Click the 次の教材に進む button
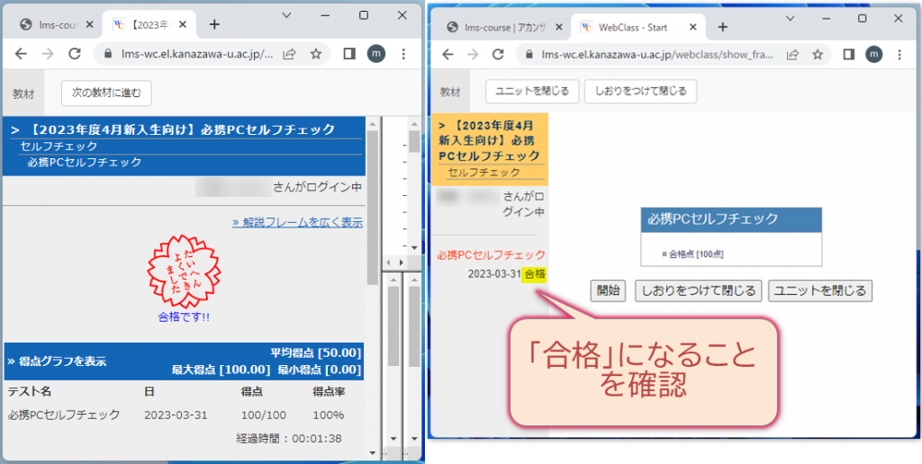 tap(106, 93)
